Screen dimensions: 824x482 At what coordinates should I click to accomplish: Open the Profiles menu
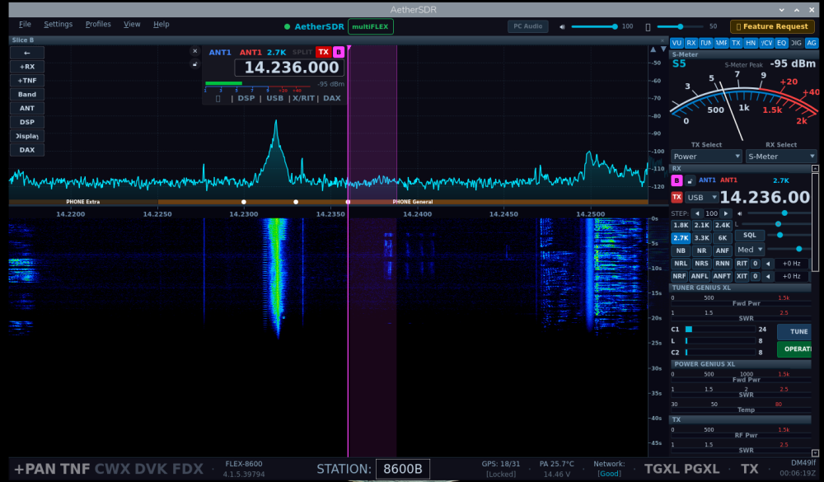98,25
